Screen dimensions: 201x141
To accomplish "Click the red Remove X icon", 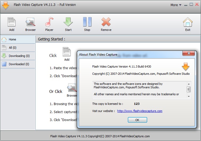I will pos(106,22).
